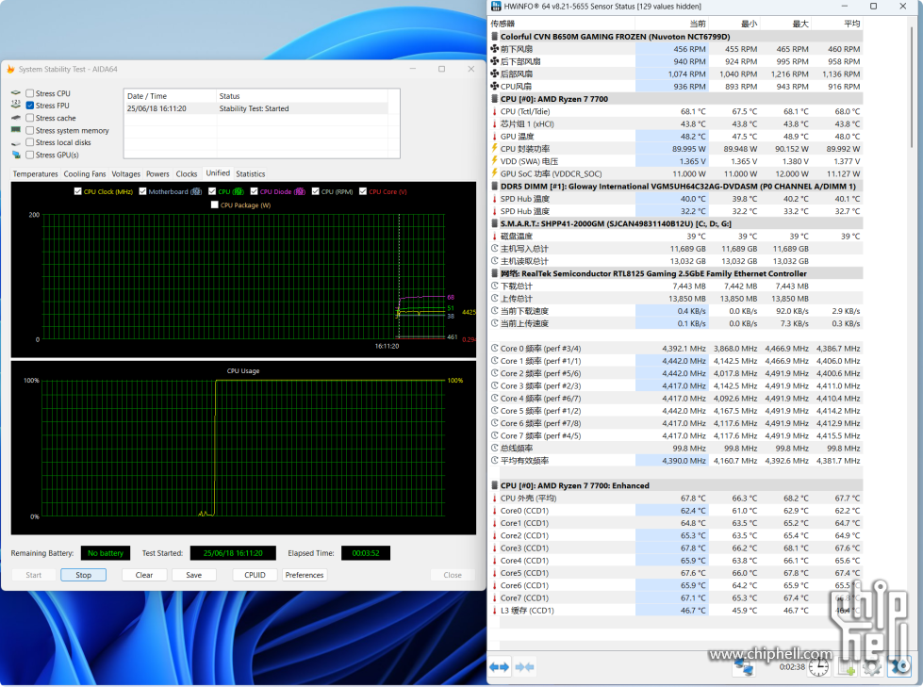Click the Clear button in AIDA64
The width and height of the screenshot is (923, 687).
(144, 575)
